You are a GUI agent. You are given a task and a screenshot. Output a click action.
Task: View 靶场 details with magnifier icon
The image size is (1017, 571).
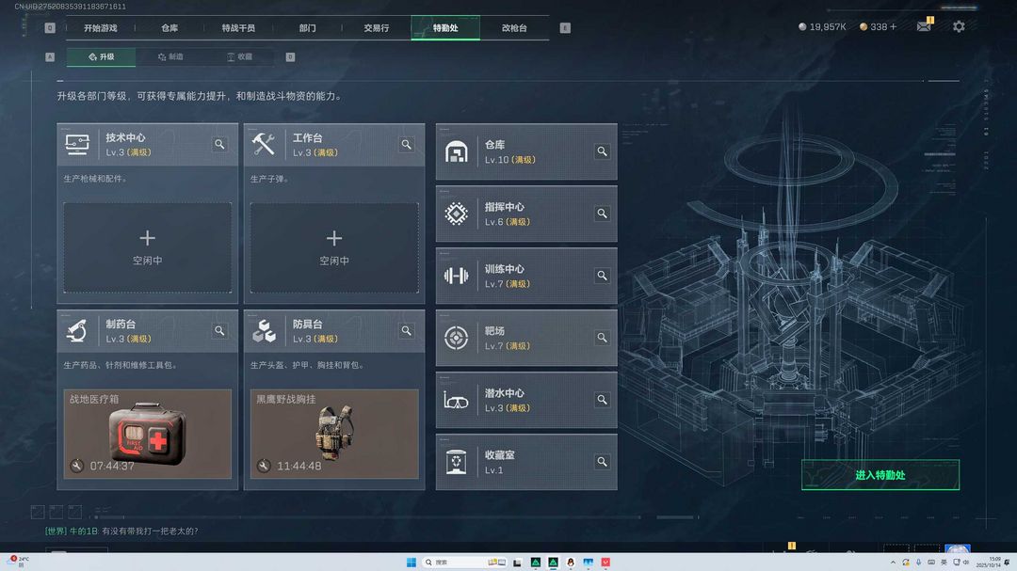click(602, 338)
